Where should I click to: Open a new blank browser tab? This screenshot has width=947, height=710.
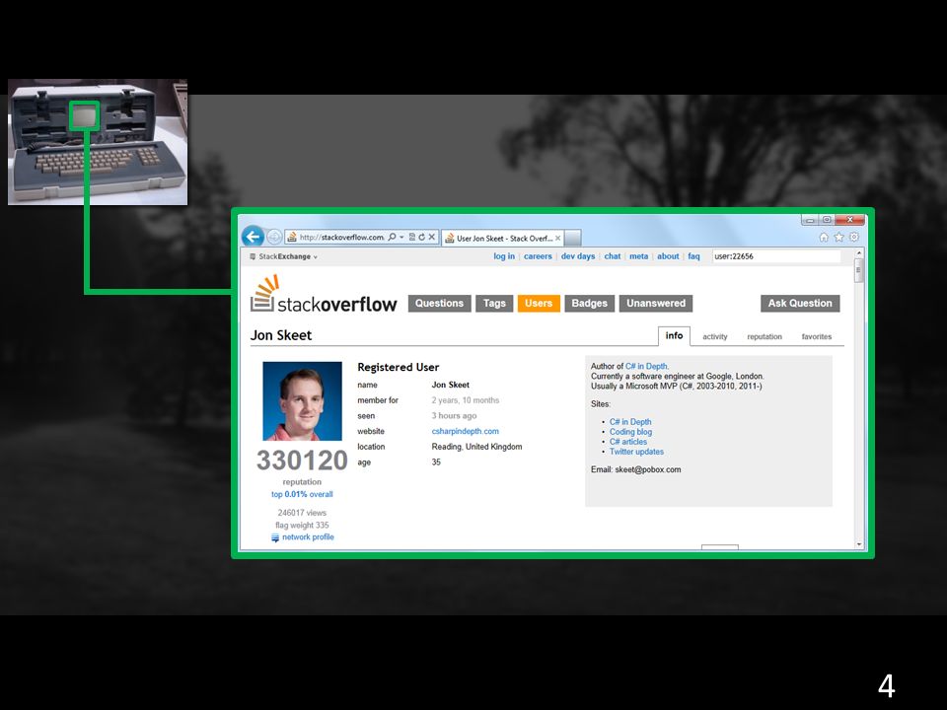coord(573,239)
